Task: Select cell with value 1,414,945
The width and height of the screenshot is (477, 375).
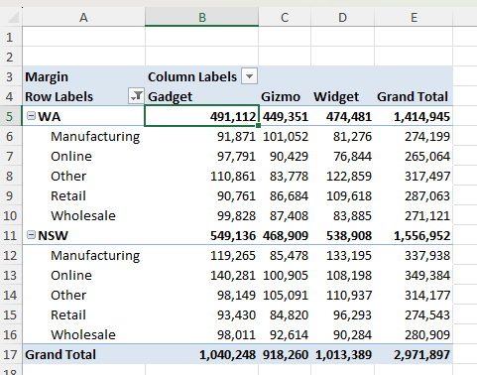Action: (414, 116)
